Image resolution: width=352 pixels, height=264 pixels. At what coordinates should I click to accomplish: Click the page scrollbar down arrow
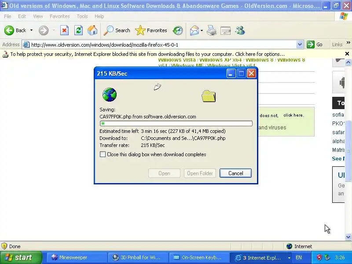[348, 237]
